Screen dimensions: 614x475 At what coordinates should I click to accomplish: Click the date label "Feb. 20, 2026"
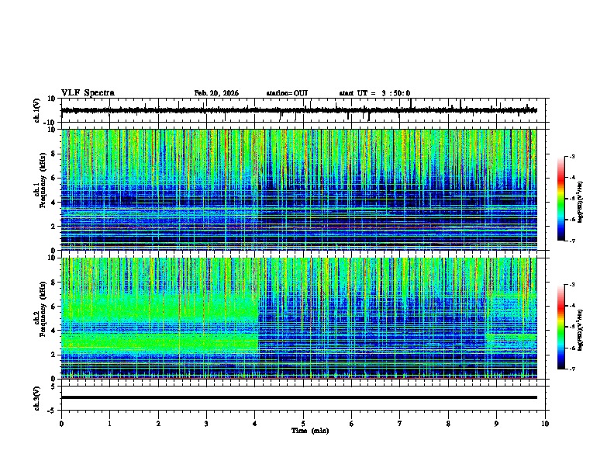(x=216, y=93)
